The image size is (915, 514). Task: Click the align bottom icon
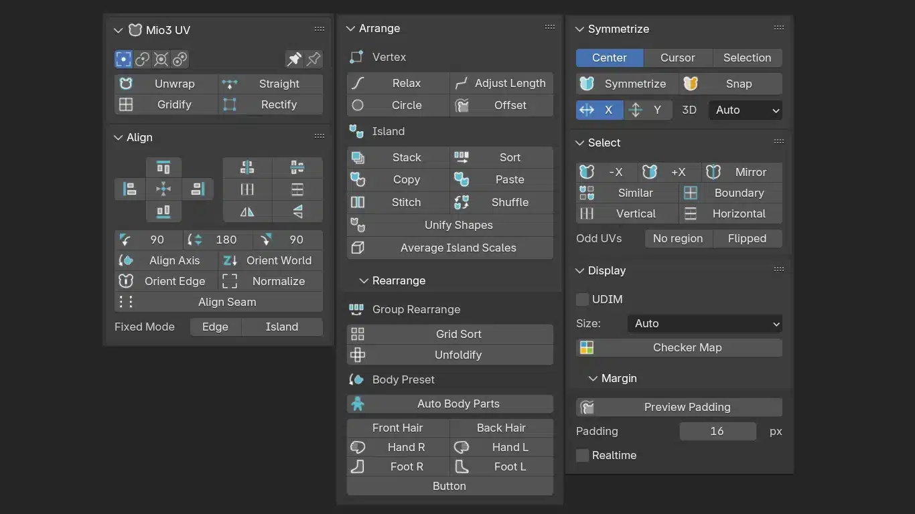(163, 211)
